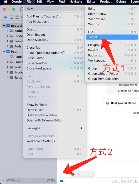
Task: Open the Find menu
Action: point(62,2)
